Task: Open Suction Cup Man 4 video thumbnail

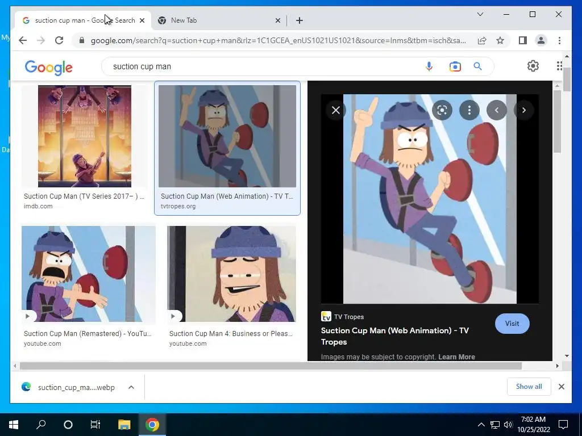Action: click(231, 274)
